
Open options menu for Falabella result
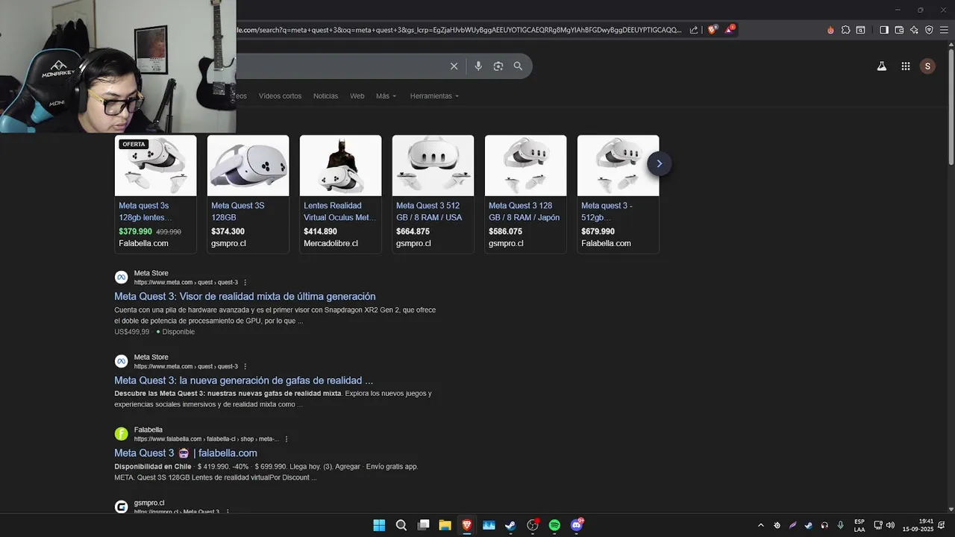click(286, 439)
